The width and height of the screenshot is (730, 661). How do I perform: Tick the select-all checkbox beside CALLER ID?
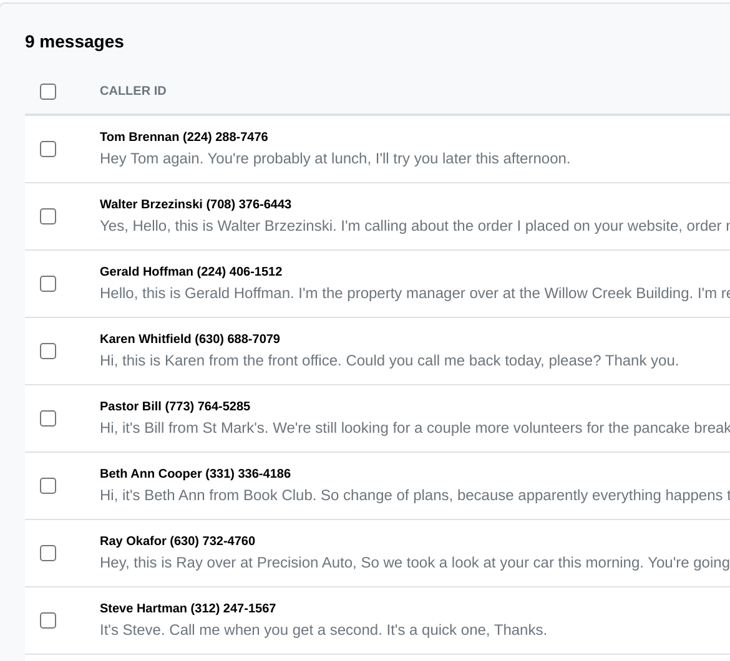tap(48, 92)
